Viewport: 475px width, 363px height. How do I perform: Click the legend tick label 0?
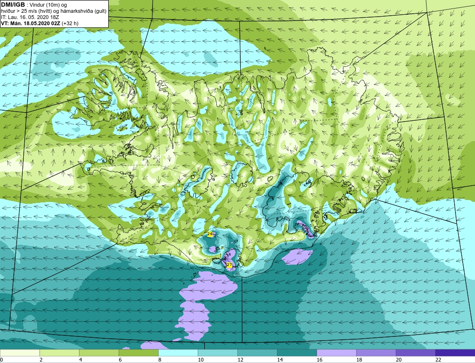(x=1, y=360)
